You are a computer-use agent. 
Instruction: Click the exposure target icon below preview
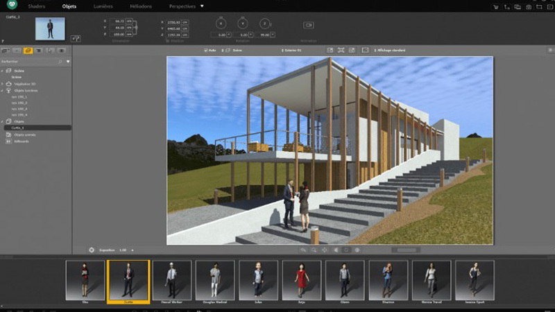pos(92,250)
